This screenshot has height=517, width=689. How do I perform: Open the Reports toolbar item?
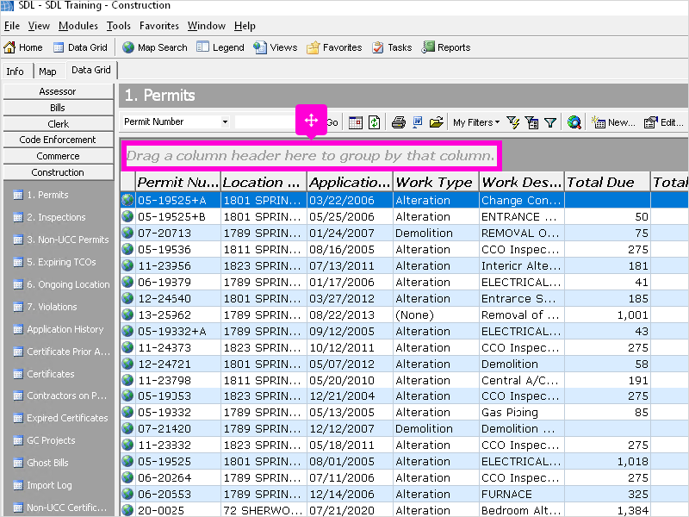point(446,47)
